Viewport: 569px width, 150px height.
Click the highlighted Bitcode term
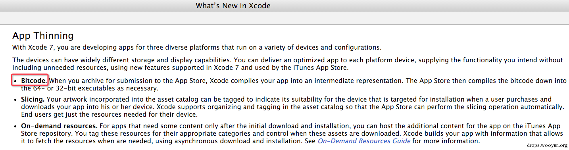click(x=34, y=81)
